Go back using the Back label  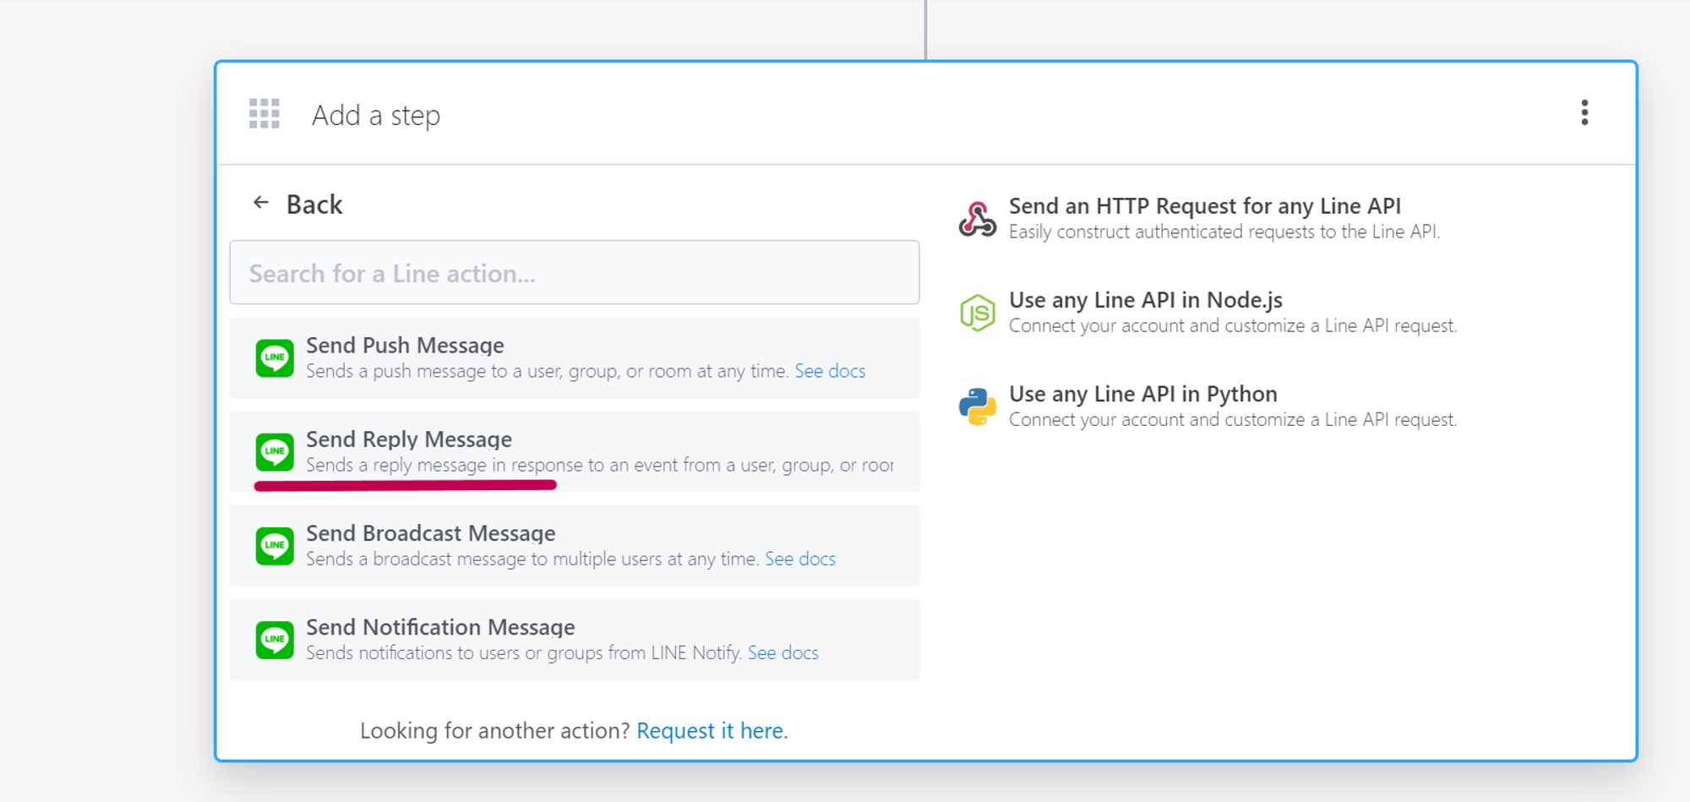coord(314,205)
